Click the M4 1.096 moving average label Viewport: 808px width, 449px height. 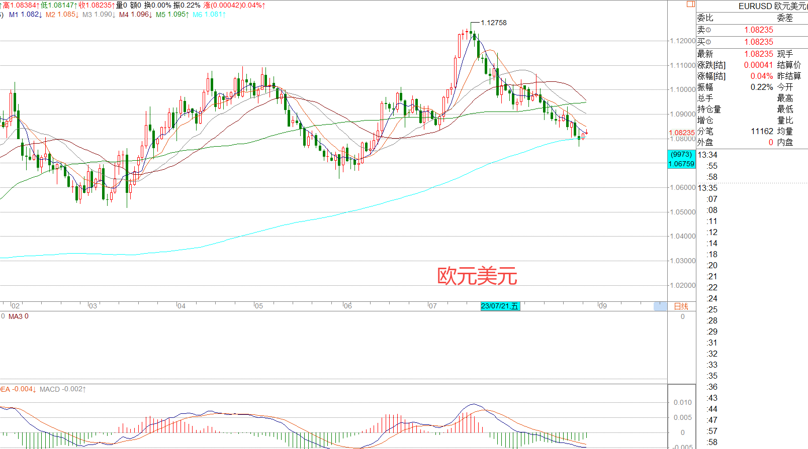136,15
